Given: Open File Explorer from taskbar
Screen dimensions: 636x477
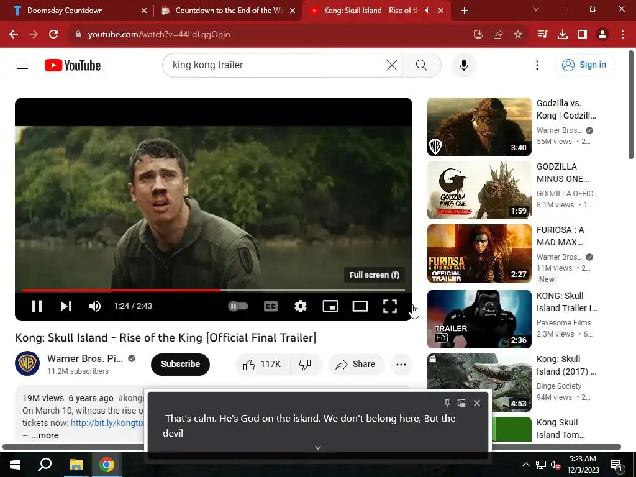Looking at the screenshot, I should pos(76,465).
